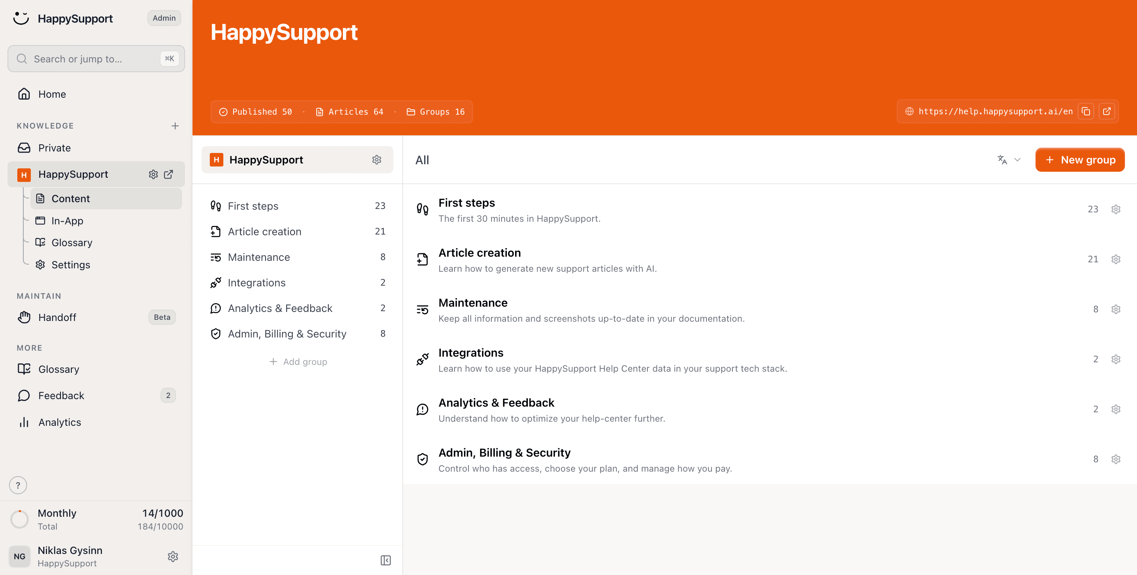Open settings gear for Analytics & Feedback group

1116,409
